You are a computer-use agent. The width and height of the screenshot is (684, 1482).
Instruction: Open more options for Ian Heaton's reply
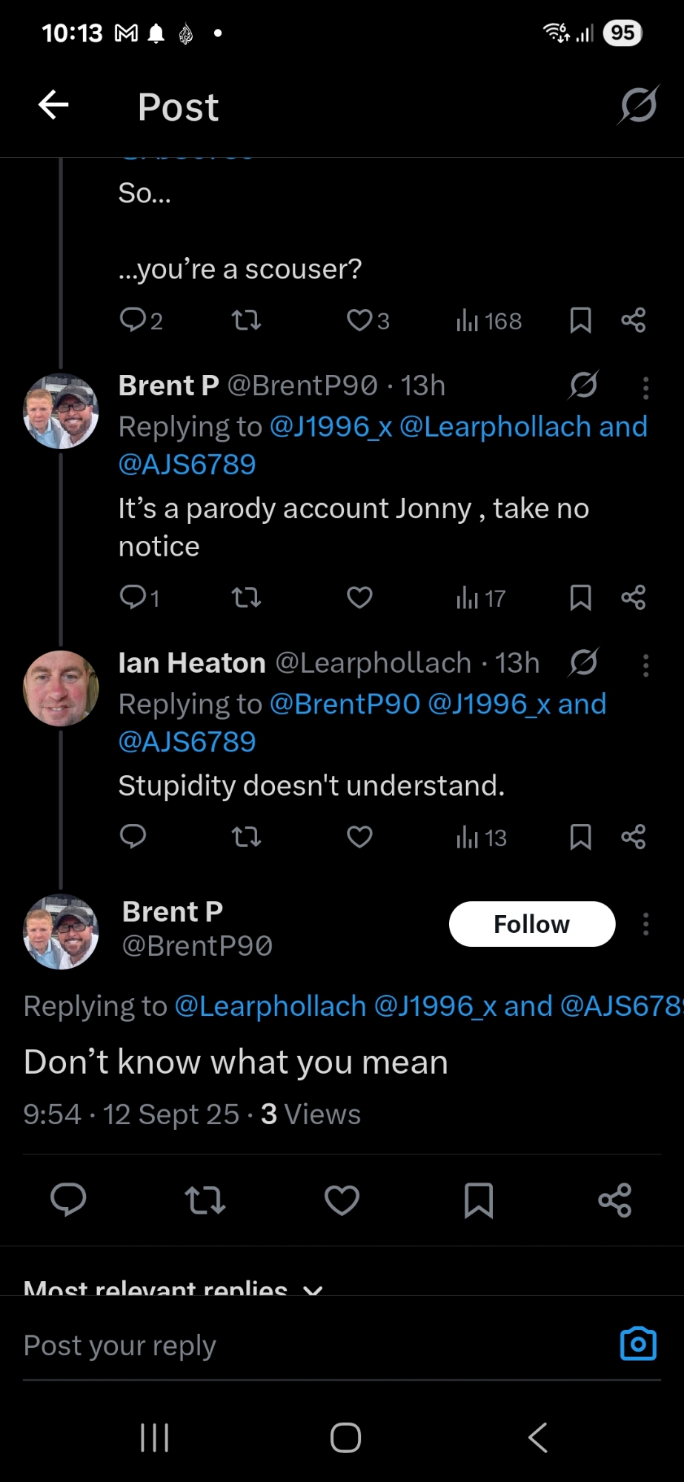(645, 665)
